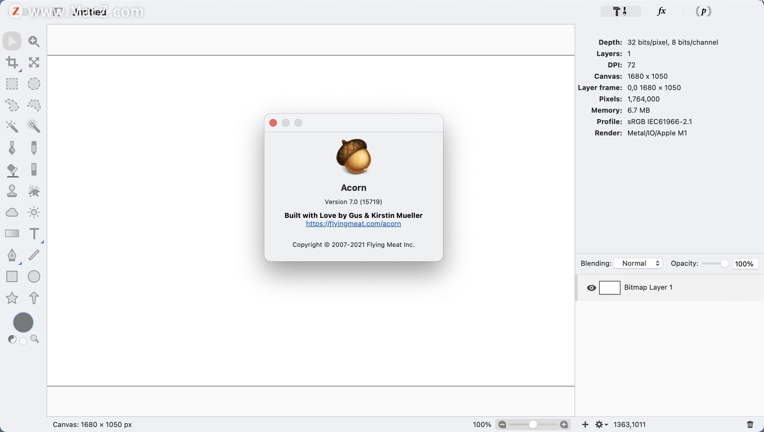Click the canvas zoom slider knob

tap(533, 424)
